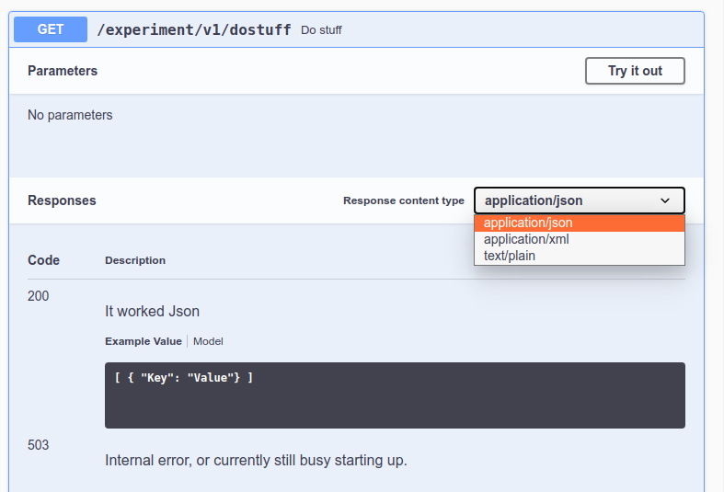Select application/json option in list
The width and height of the screenshot is (724, 492).
(x=580, y=223)
